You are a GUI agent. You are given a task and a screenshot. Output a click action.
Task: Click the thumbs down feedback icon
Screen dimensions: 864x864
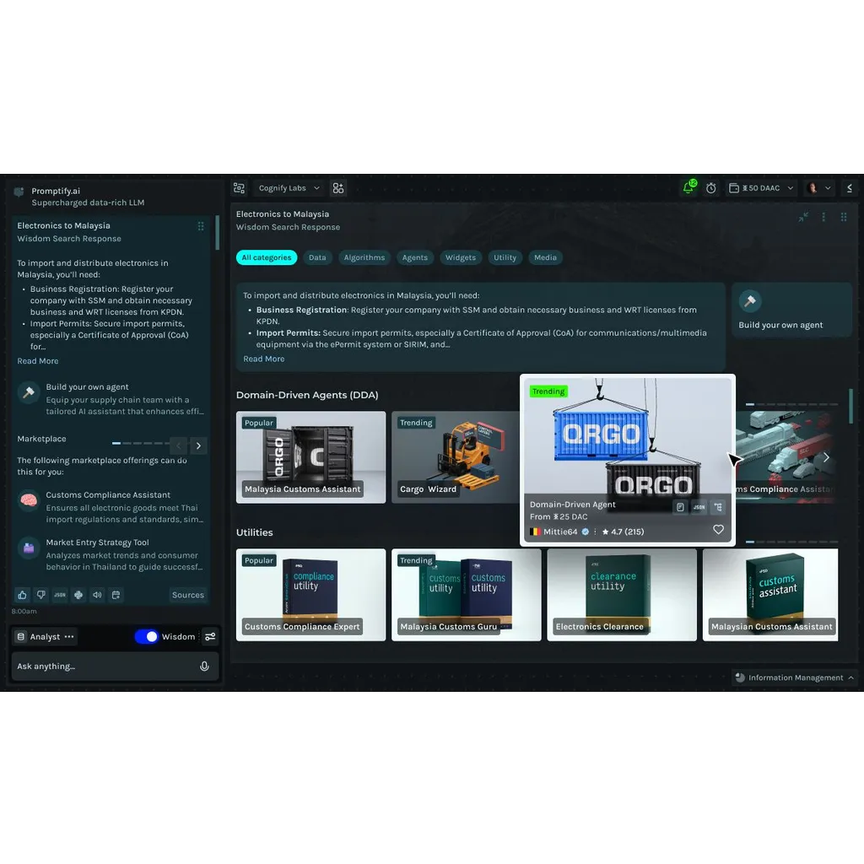40,595
